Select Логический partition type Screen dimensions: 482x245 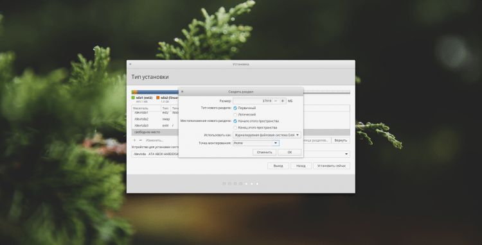(235, 114)
